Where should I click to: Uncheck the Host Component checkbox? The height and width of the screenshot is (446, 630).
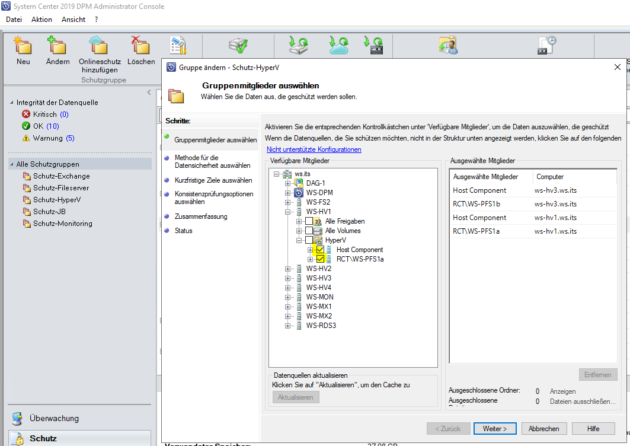click(x=320, y=250)
